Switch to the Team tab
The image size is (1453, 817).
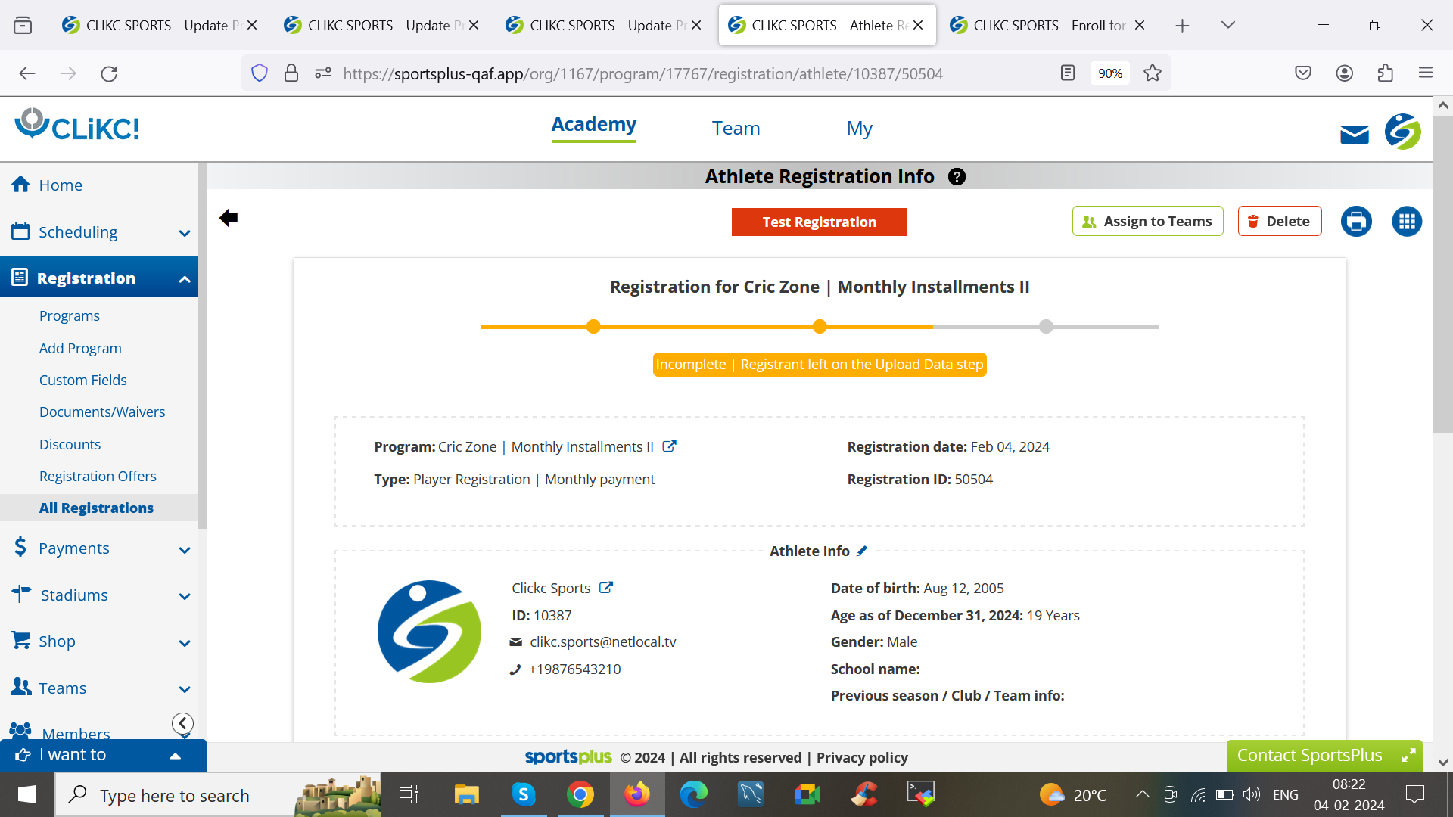[x=736, y=129]
